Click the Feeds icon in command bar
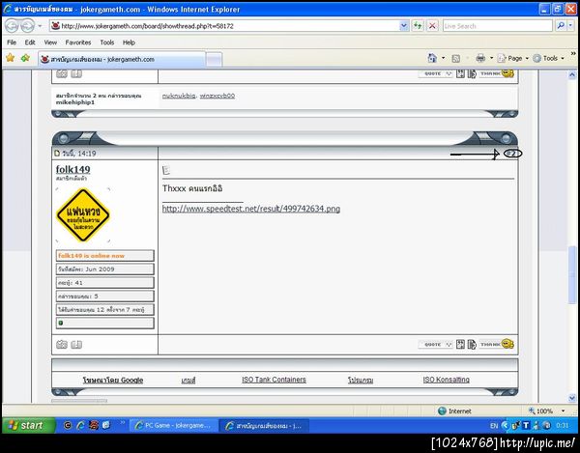This screenshot has height=453, width=580. [x=456, y=58]
